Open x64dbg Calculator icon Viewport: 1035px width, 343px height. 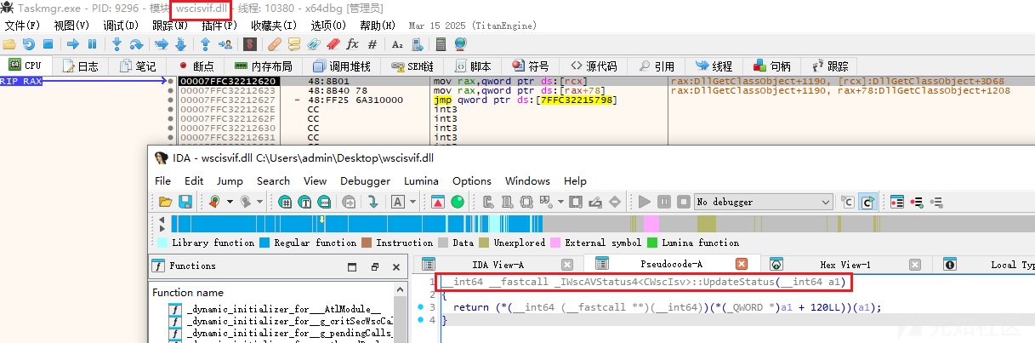click(x=441, y=43)
